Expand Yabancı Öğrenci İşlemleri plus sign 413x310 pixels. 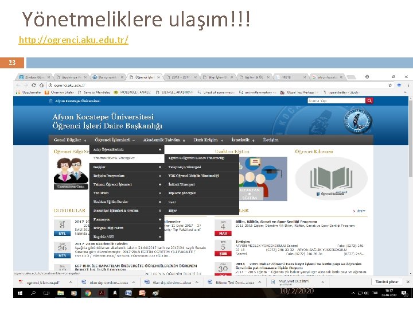tap(160, 184)
